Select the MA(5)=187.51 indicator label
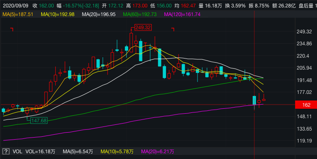317x159 pixels. coord(18,14)
